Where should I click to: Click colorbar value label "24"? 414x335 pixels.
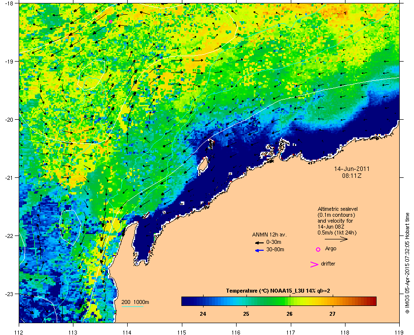pos(203,314)
